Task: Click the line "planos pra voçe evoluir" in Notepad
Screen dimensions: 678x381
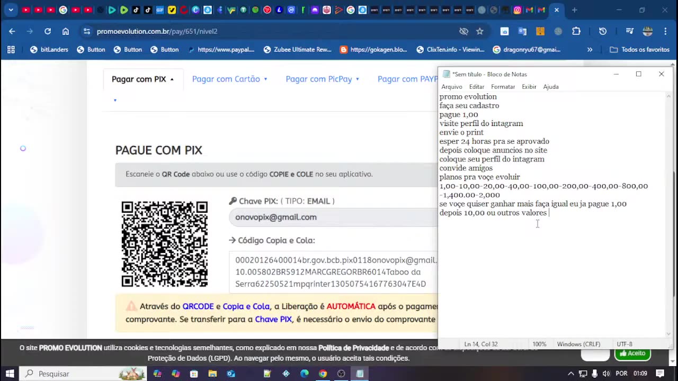Action: coord(479,177)
